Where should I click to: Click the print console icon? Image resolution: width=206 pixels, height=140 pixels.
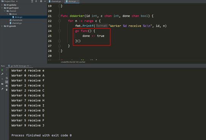(x=7, y=86)
